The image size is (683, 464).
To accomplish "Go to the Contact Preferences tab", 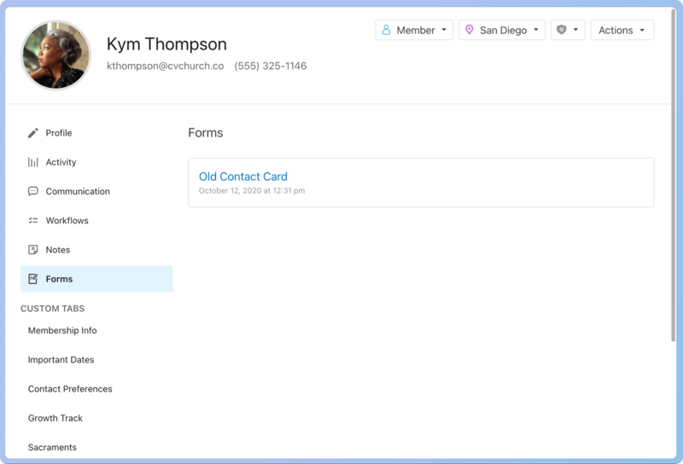I will [x=70, y=389].
